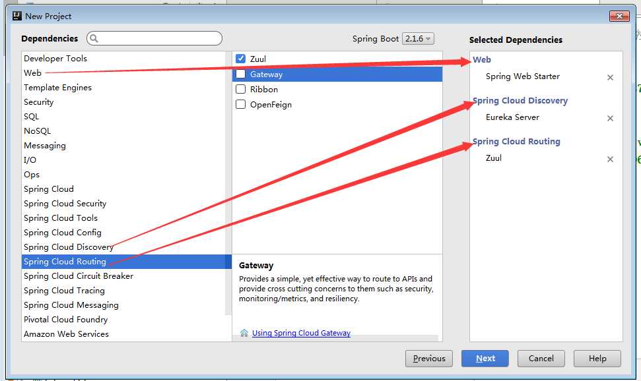Uncheck the Zuul dependency checkbox

(x=240, y=59)
